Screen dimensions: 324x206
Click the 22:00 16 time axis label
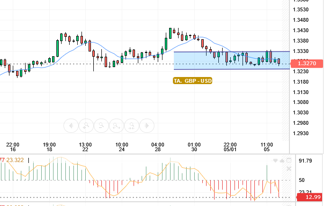(x=13, y=147)
